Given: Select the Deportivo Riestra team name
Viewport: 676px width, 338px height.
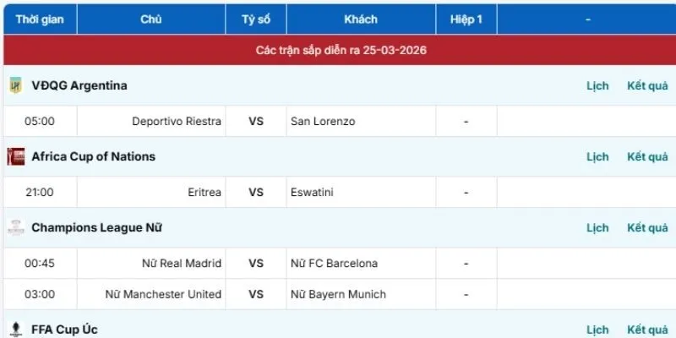Looking at the screenshot, I should point(177,121).
